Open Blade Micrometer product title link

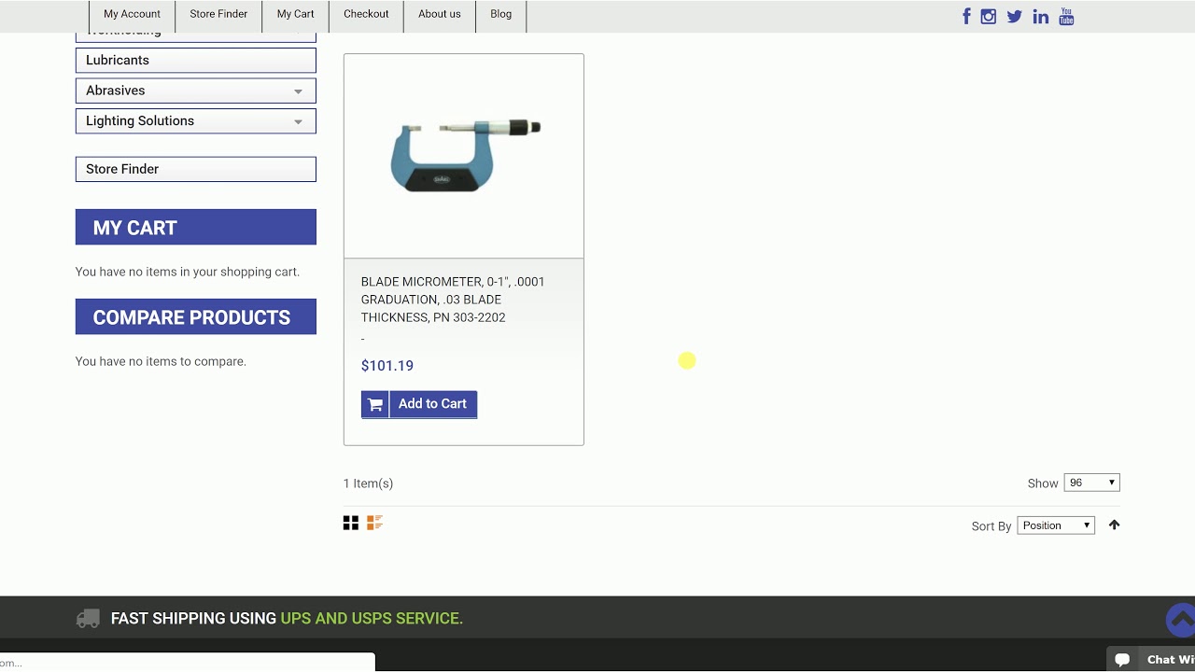(453, 300)
